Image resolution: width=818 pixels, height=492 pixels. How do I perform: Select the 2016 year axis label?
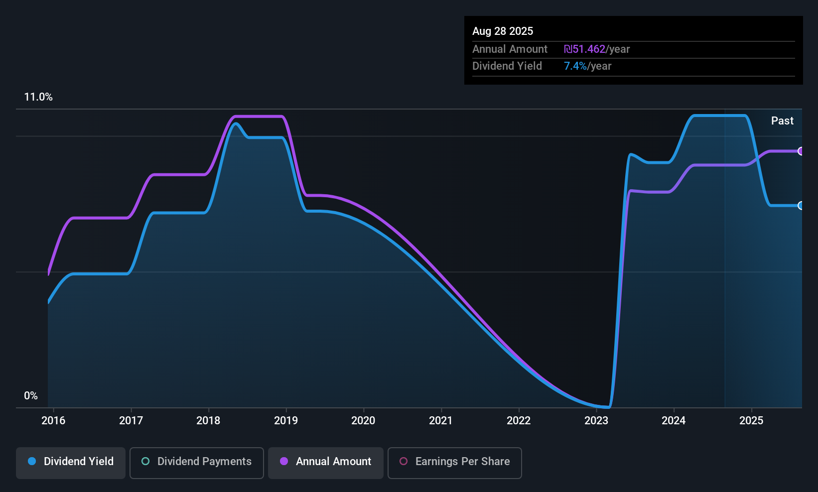(x=53, y=421)
